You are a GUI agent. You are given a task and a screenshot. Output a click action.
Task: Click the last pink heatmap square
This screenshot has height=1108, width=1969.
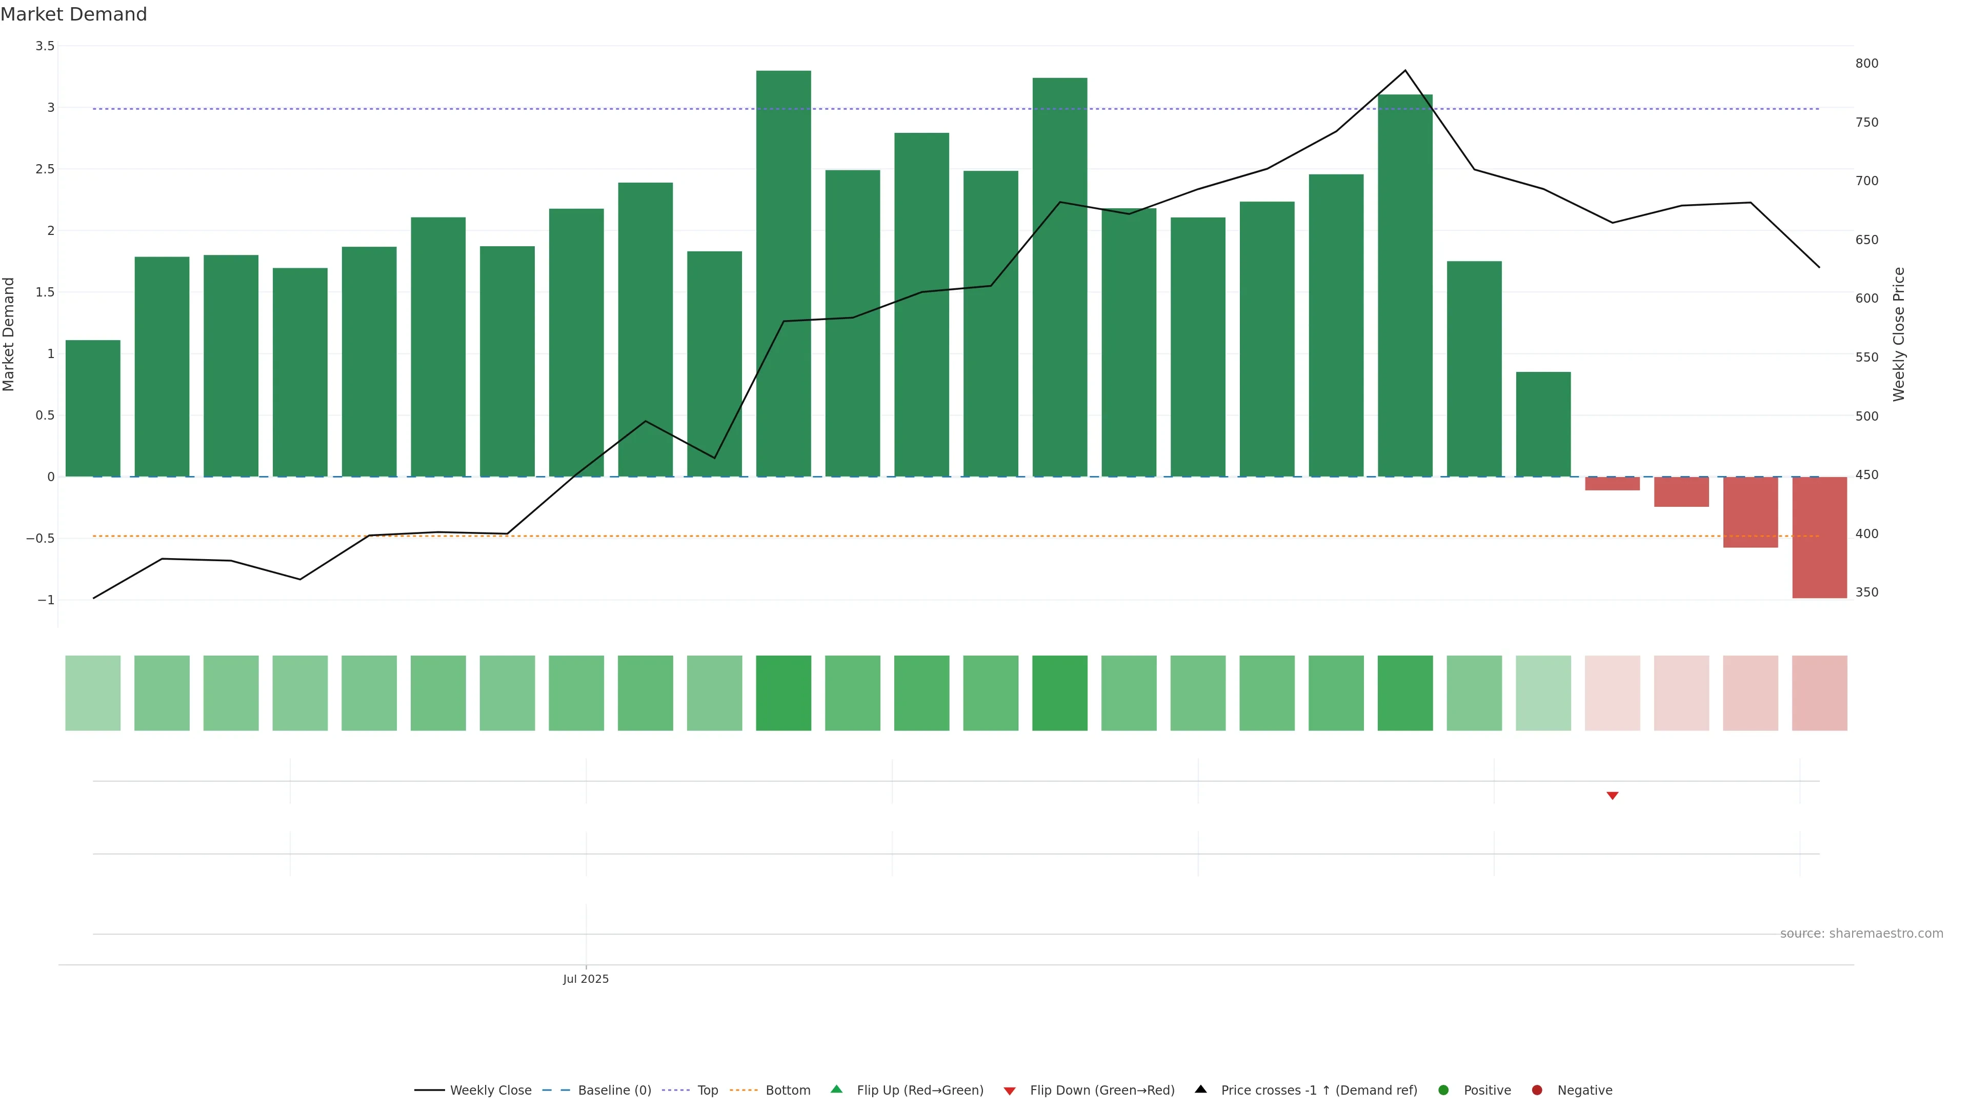[1819, 693]
